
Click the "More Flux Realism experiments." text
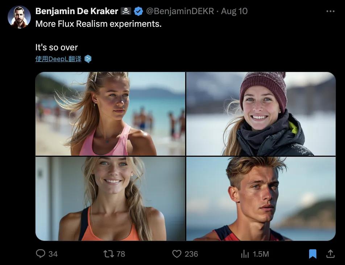[x=98, y=24]
